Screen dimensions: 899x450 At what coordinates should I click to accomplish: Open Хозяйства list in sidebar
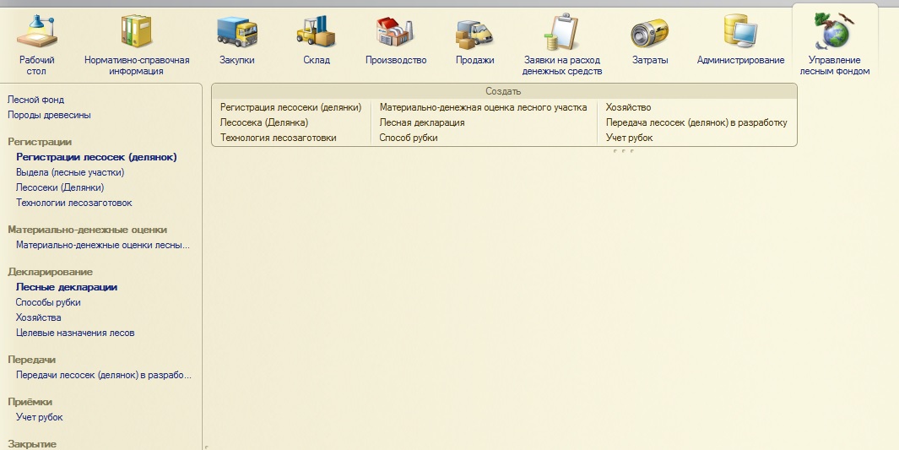click(39, 317)
